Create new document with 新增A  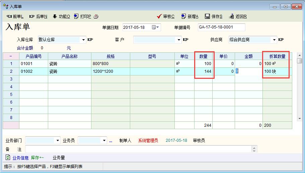[x=190, y=16]
